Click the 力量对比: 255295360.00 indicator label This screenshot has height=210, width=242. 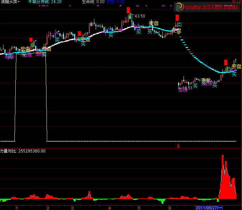[23, 151]
